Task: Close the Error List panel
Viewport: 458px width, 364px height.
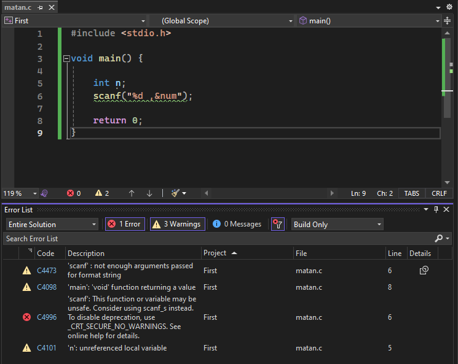Action: click(x=446, y=209)
